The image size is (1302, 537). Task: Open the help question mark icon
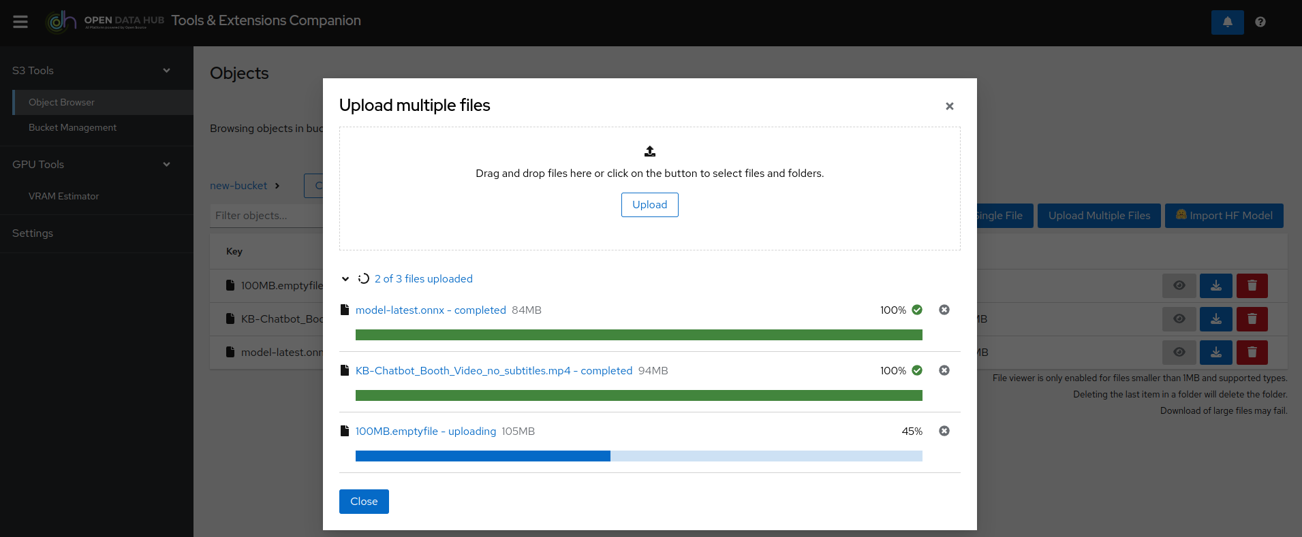(x=1260, y=22)
